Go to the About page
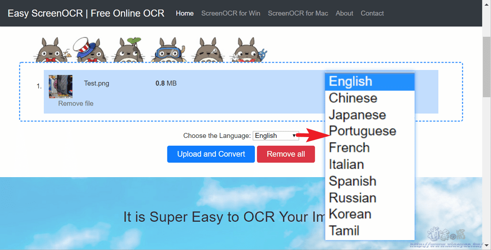The width and height of the screenshot is (491, 250). coord(344,13)
